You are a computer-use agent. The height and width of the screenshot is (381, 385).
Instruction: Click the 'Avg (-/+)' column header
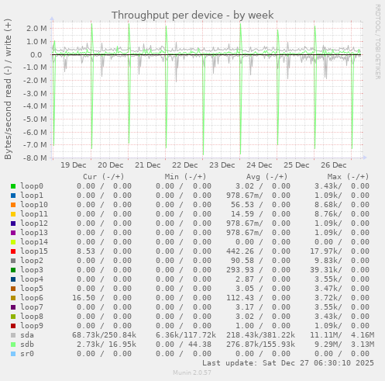coord(266,177)
